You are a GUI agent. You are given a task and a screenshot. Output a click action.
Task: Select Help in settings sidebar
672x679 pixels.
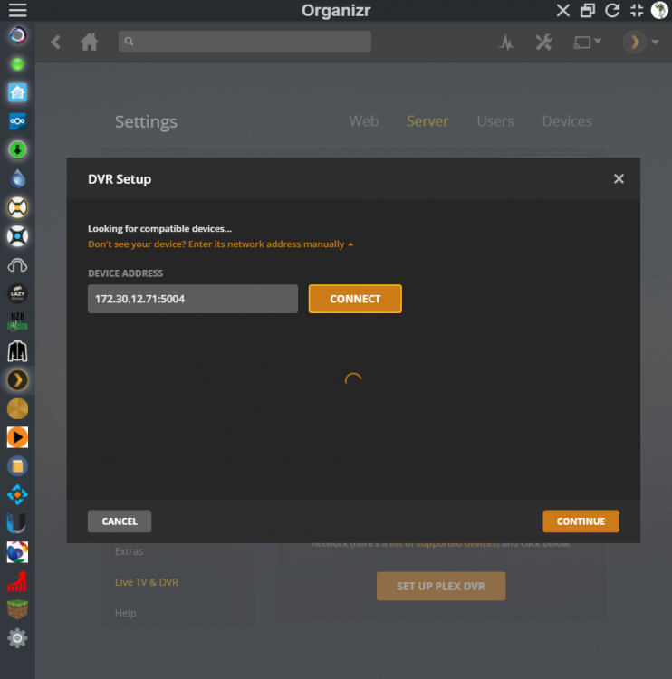tap(126, 613)
